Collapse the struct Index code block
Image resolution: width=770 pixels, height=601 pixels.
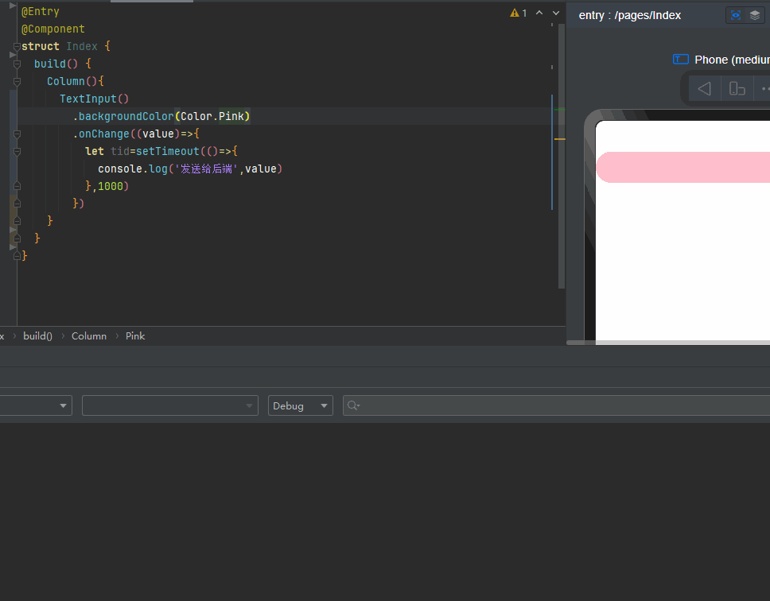[x=17, y=47]
